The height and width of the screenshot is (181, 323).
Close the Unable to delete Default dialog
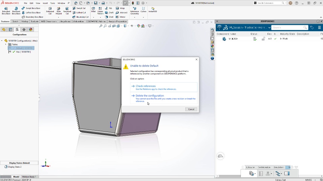pyautogui.click(x=196, y=59)
